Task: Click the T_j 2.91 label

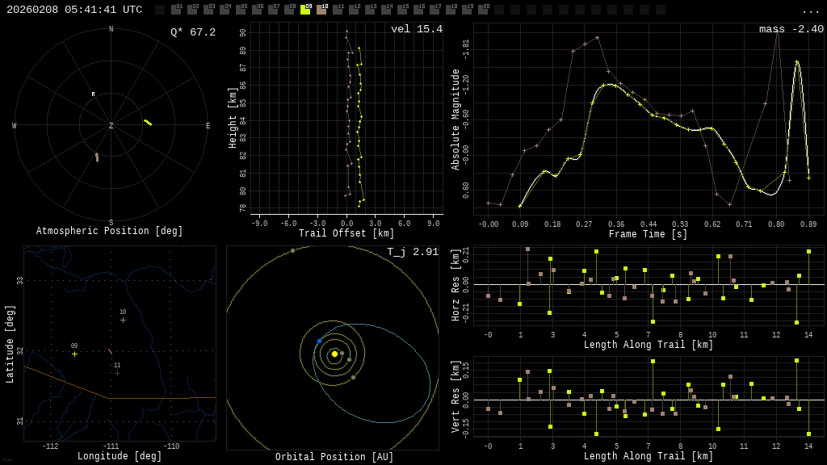Action: [412, 252]
